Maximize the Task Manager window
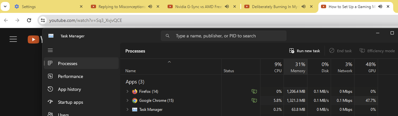 coord(392,33)
